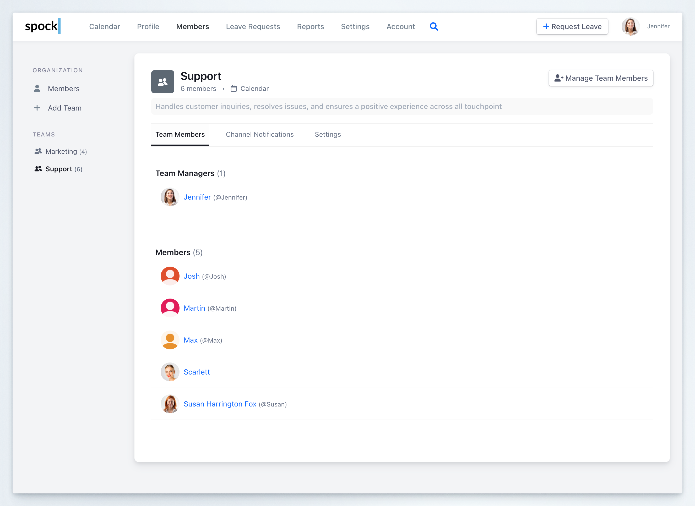The image size is (695, 506).
Task: Click the Members person icon in sidebar
Action: point(37,89)
